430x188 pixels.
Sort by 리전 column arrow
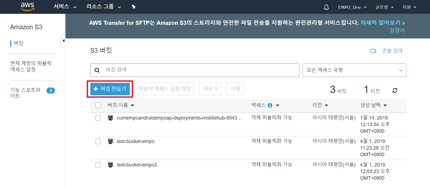point(326,105)
